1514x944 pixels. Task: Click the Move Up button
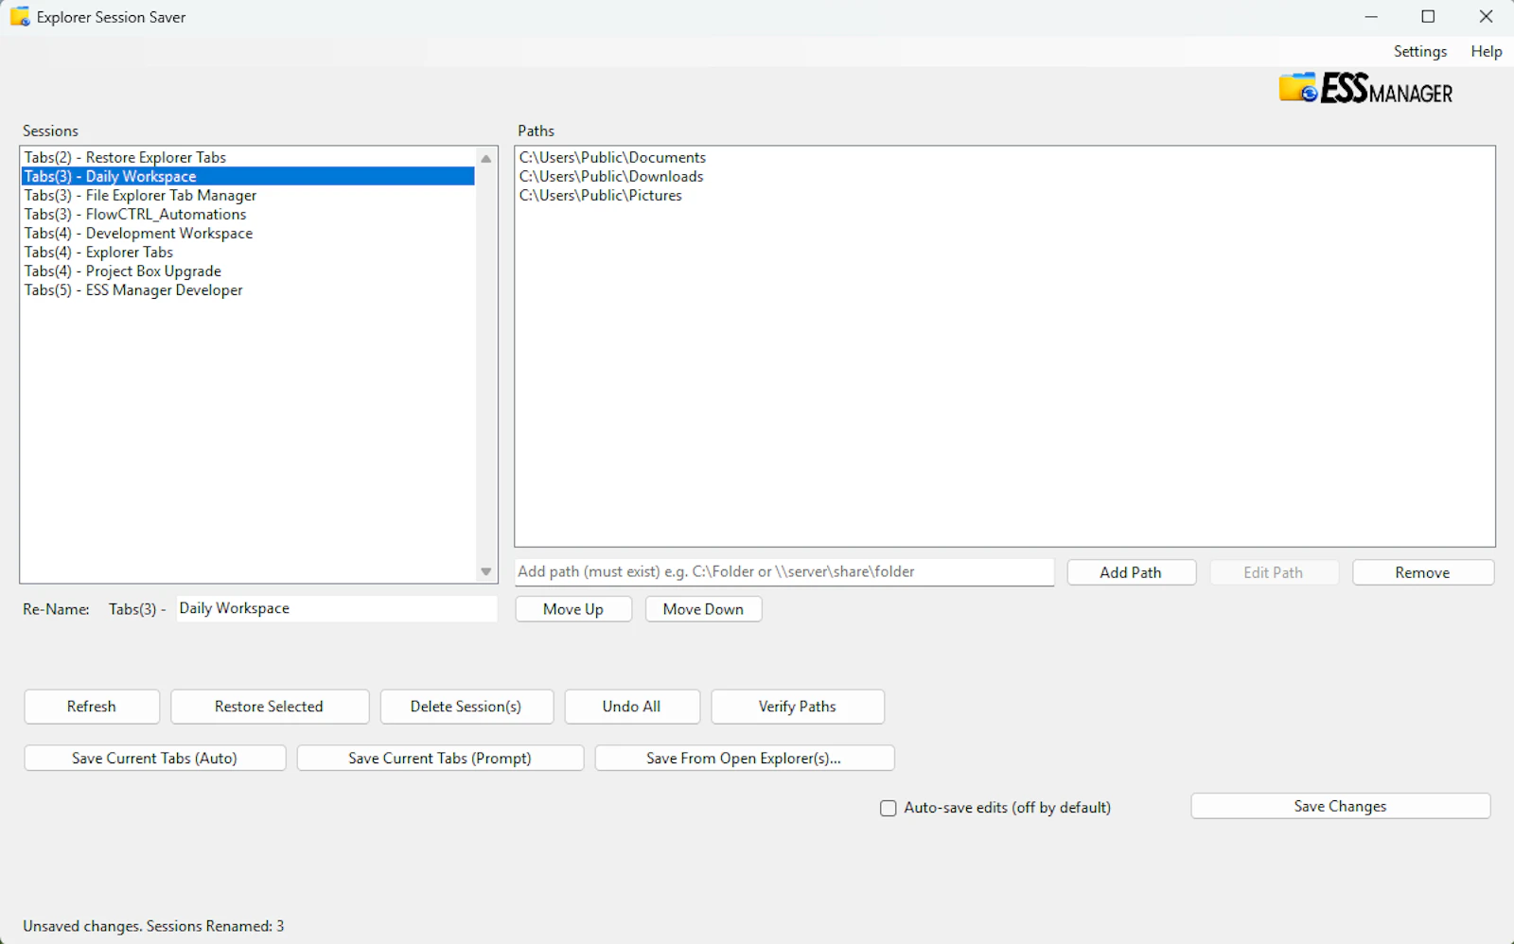(573, 609)
